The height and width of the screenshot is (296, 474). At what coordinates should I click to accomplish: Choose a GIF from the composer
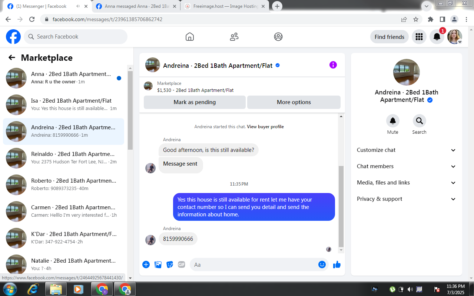(x=182, y=265)
